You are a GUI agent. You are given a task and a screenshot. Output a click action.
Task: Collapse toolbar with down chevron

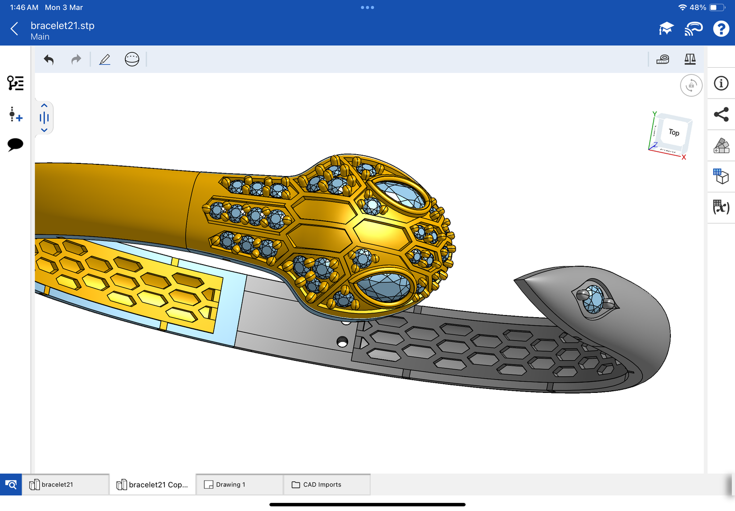pos(44,130)
